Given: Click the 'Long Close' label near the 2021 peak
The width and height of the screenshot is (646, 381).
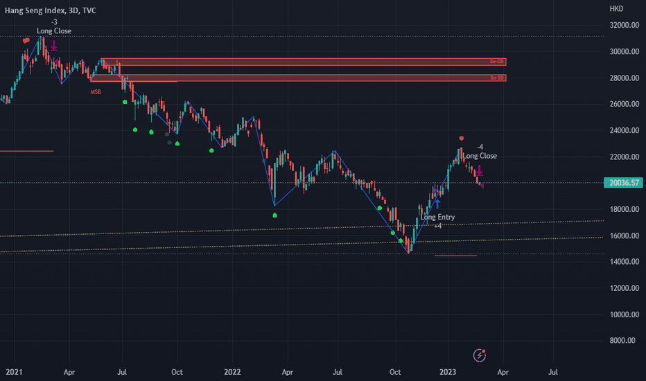Looking at the screenshot, I should [54, 31].
